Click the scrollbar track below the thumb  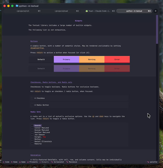tap(157, 102)
